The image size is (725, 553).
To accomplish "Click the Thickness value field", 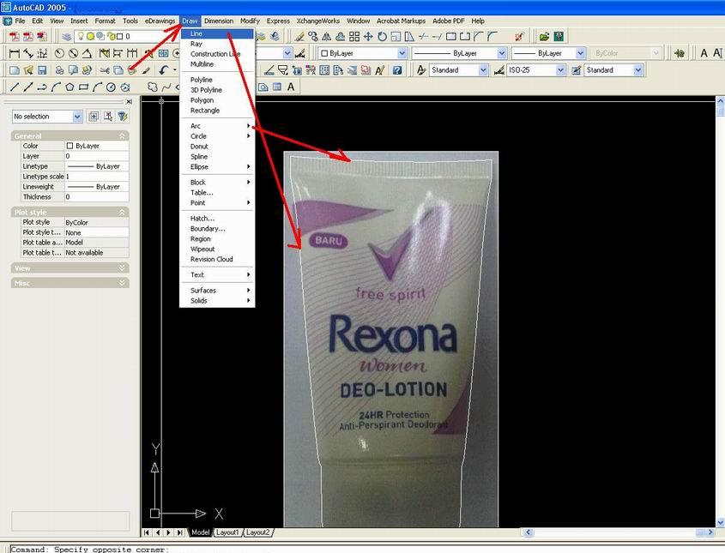I will (x=96, y=197).
